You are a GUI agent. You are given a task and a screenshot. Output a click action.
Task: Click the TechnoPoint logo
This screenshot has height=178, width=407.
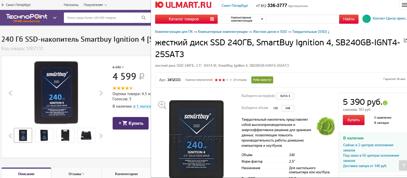(x=27, y=18)
